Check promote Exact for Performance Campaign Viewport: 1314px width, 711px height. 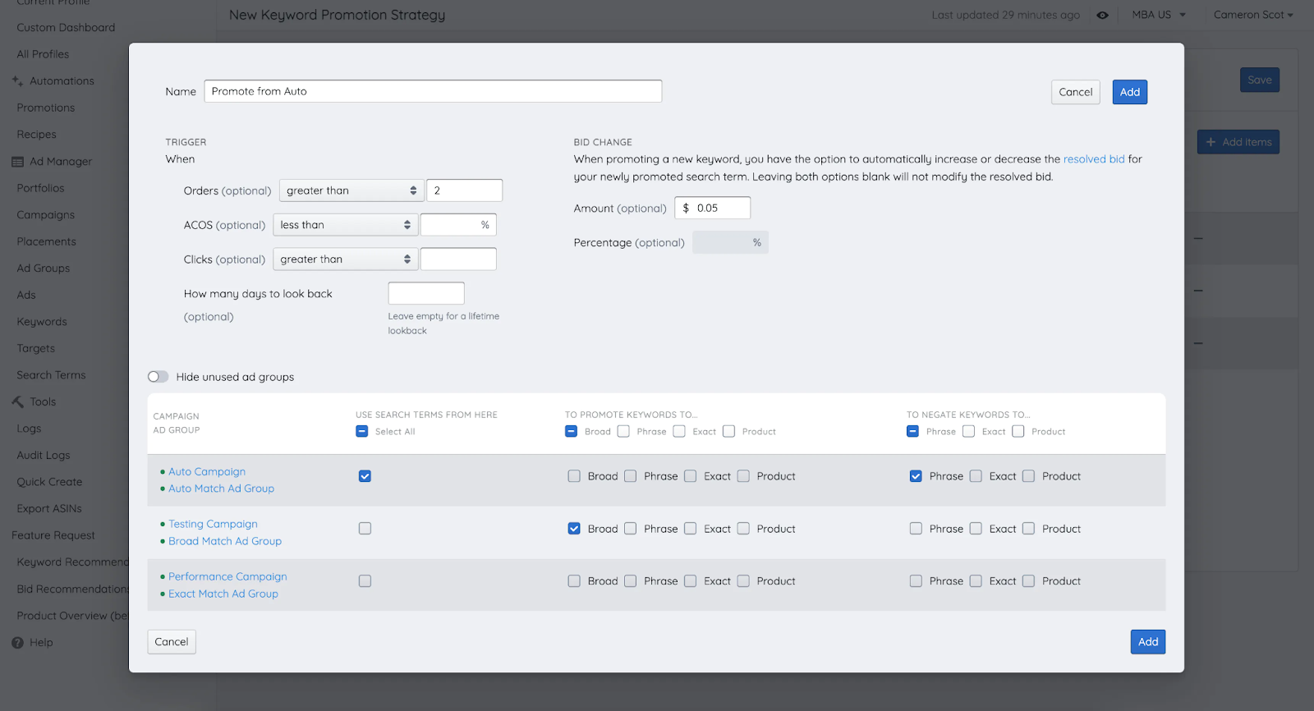691,581
